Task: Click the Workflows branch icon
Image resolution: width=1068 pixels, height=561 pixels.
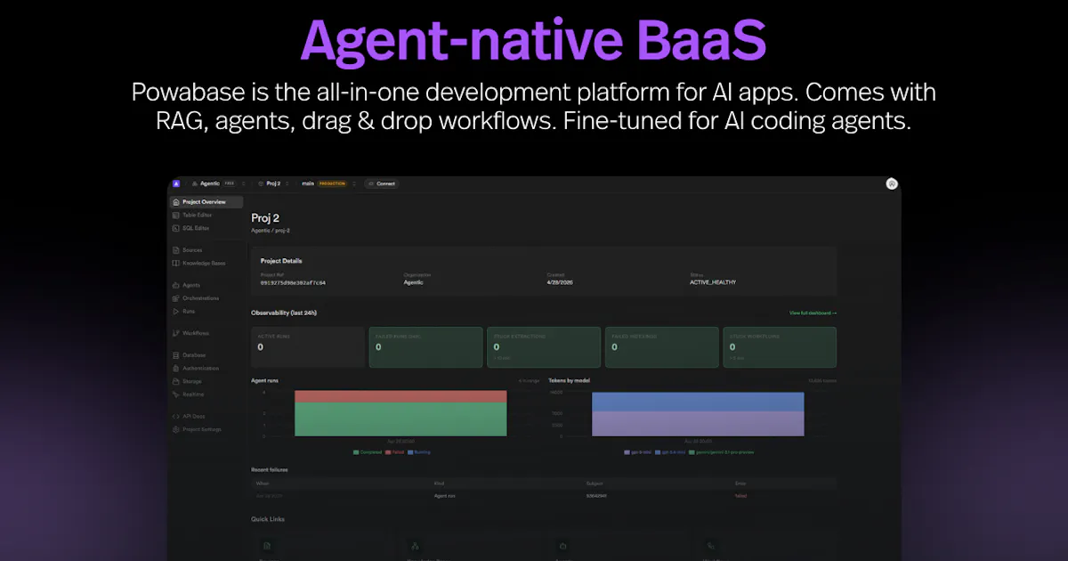Action: (x=175, y=333)
